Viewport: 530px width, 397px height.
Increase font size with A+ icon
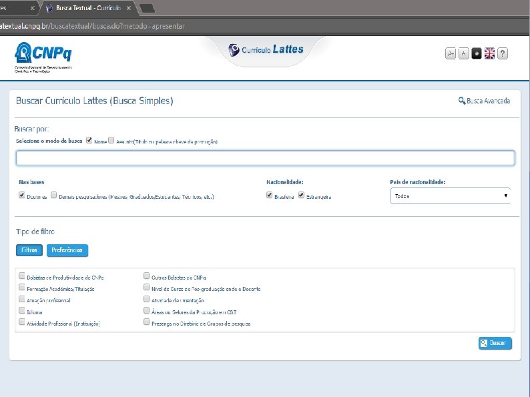pyautogui.click(x=451, y=53)
